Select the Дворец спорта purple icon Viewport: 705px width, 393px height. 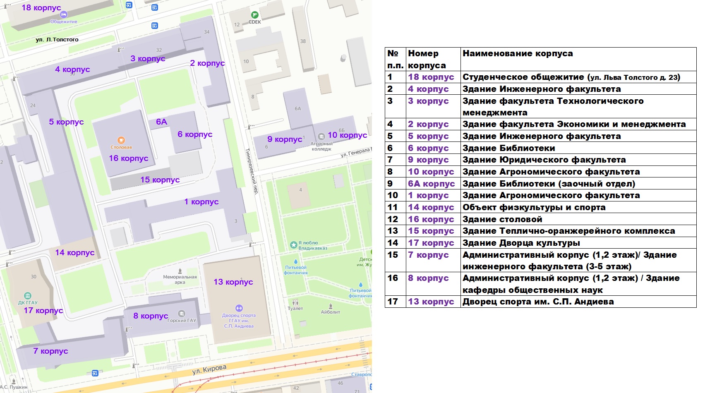click(x=239, y=308)
